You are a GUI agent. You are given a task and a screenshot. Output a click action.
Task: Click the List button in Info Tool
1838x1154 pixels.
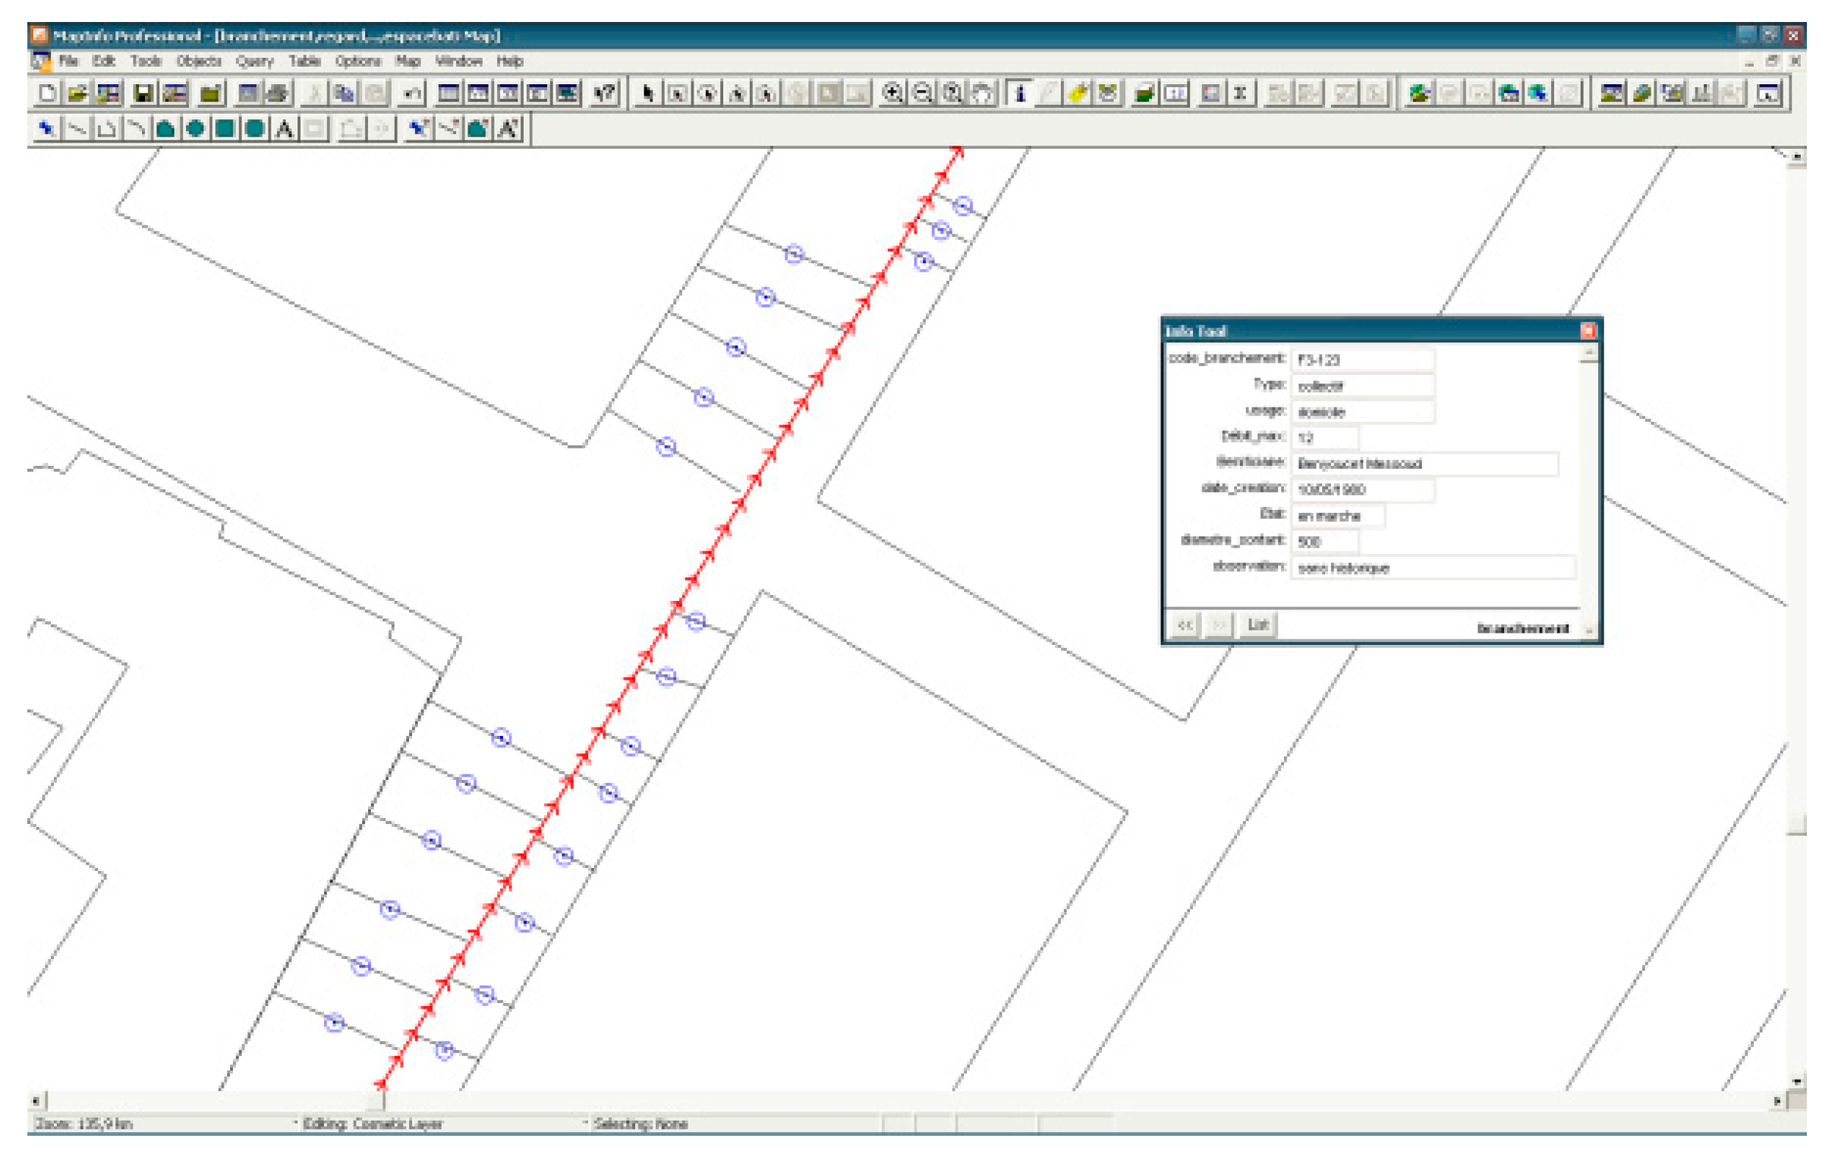(1257, 625)
